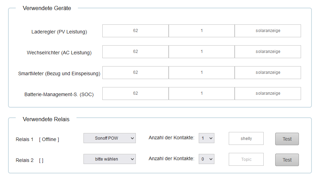Screen dimensions: 315x179
Task: Open the Sonoff POW dropdown for Relais 1
Action: click(109, 138)
